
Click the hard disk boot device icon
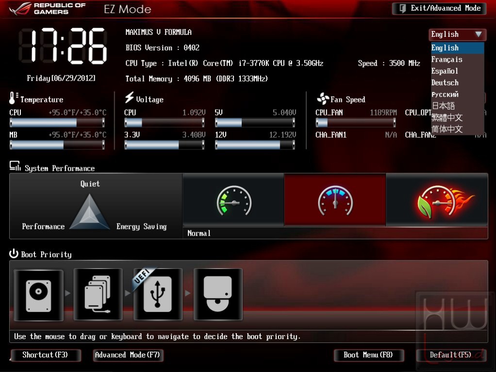pos(39,295)
